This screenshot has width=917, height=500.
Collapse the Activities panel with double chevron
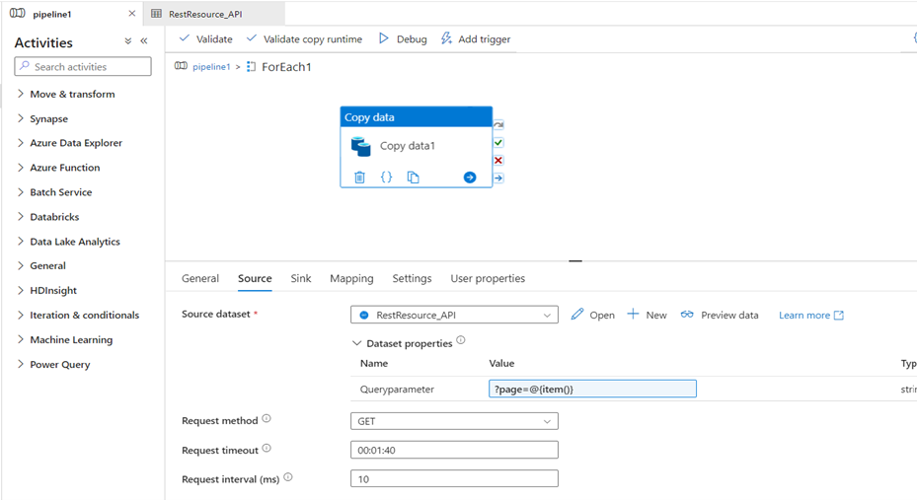144,41
